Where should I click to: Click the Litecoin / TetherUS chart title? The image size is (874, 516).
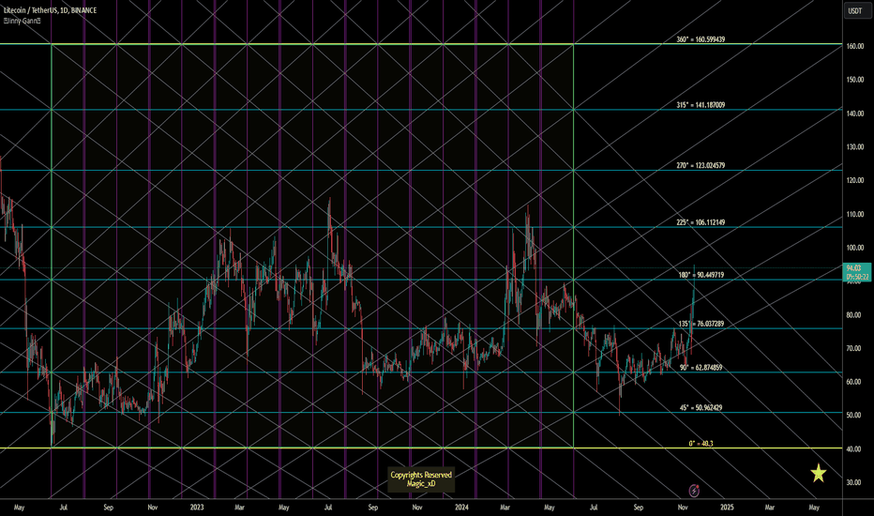coord(50,10)
